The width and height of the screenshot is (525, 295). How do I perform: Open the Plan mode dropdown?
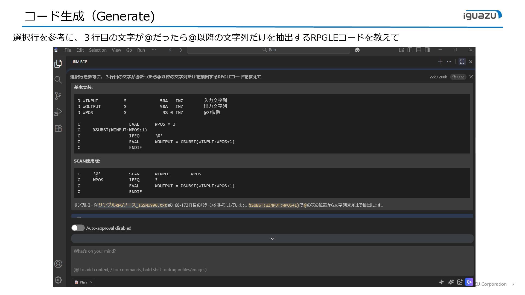83,282
